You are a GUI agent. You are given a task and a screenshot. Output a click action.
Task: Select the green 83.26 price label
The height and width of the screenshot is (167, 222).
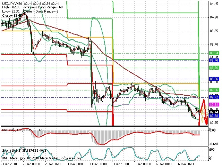click(x=214, y=68)
